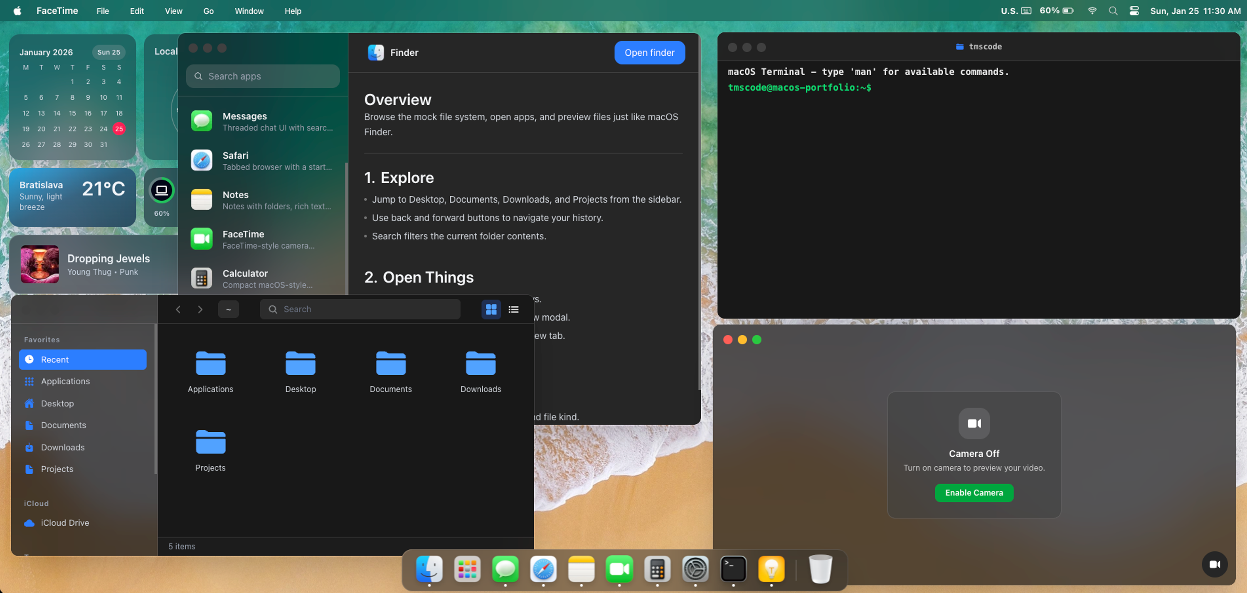Select Recent in Finder sidebar
Screen dimensions: 1247x593
point(82,359)
